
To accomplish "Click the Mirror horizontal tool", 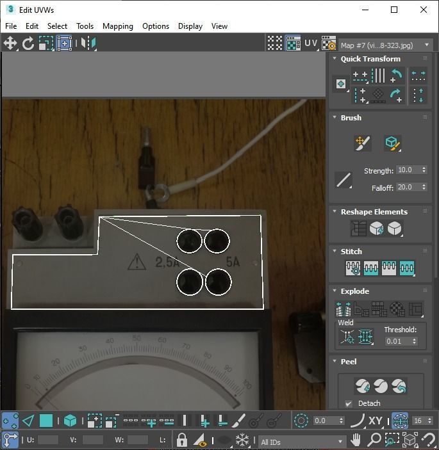I will pos(88,44).
